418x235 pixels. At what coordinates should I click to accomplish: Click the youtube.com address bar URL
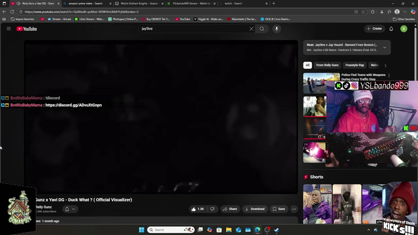81,12
